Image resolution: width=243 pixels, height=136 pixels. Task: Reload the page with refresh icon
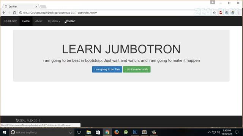point(14,12)
